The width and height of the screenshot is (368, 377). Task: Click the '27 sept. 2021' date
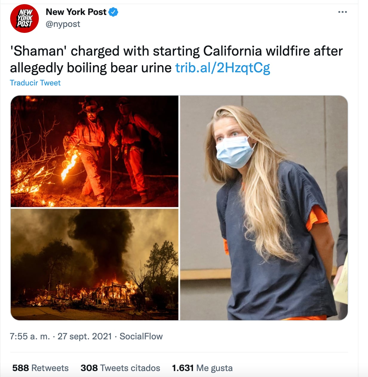[85, 336]
